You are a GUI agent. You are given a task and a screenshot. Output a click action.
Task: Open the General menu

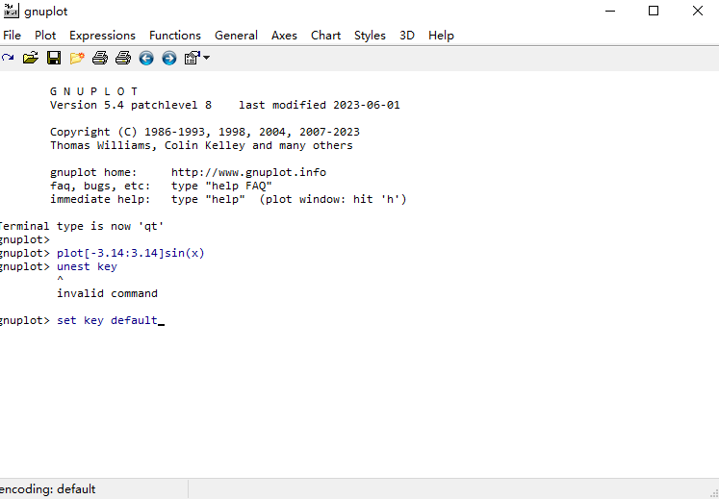236,36
